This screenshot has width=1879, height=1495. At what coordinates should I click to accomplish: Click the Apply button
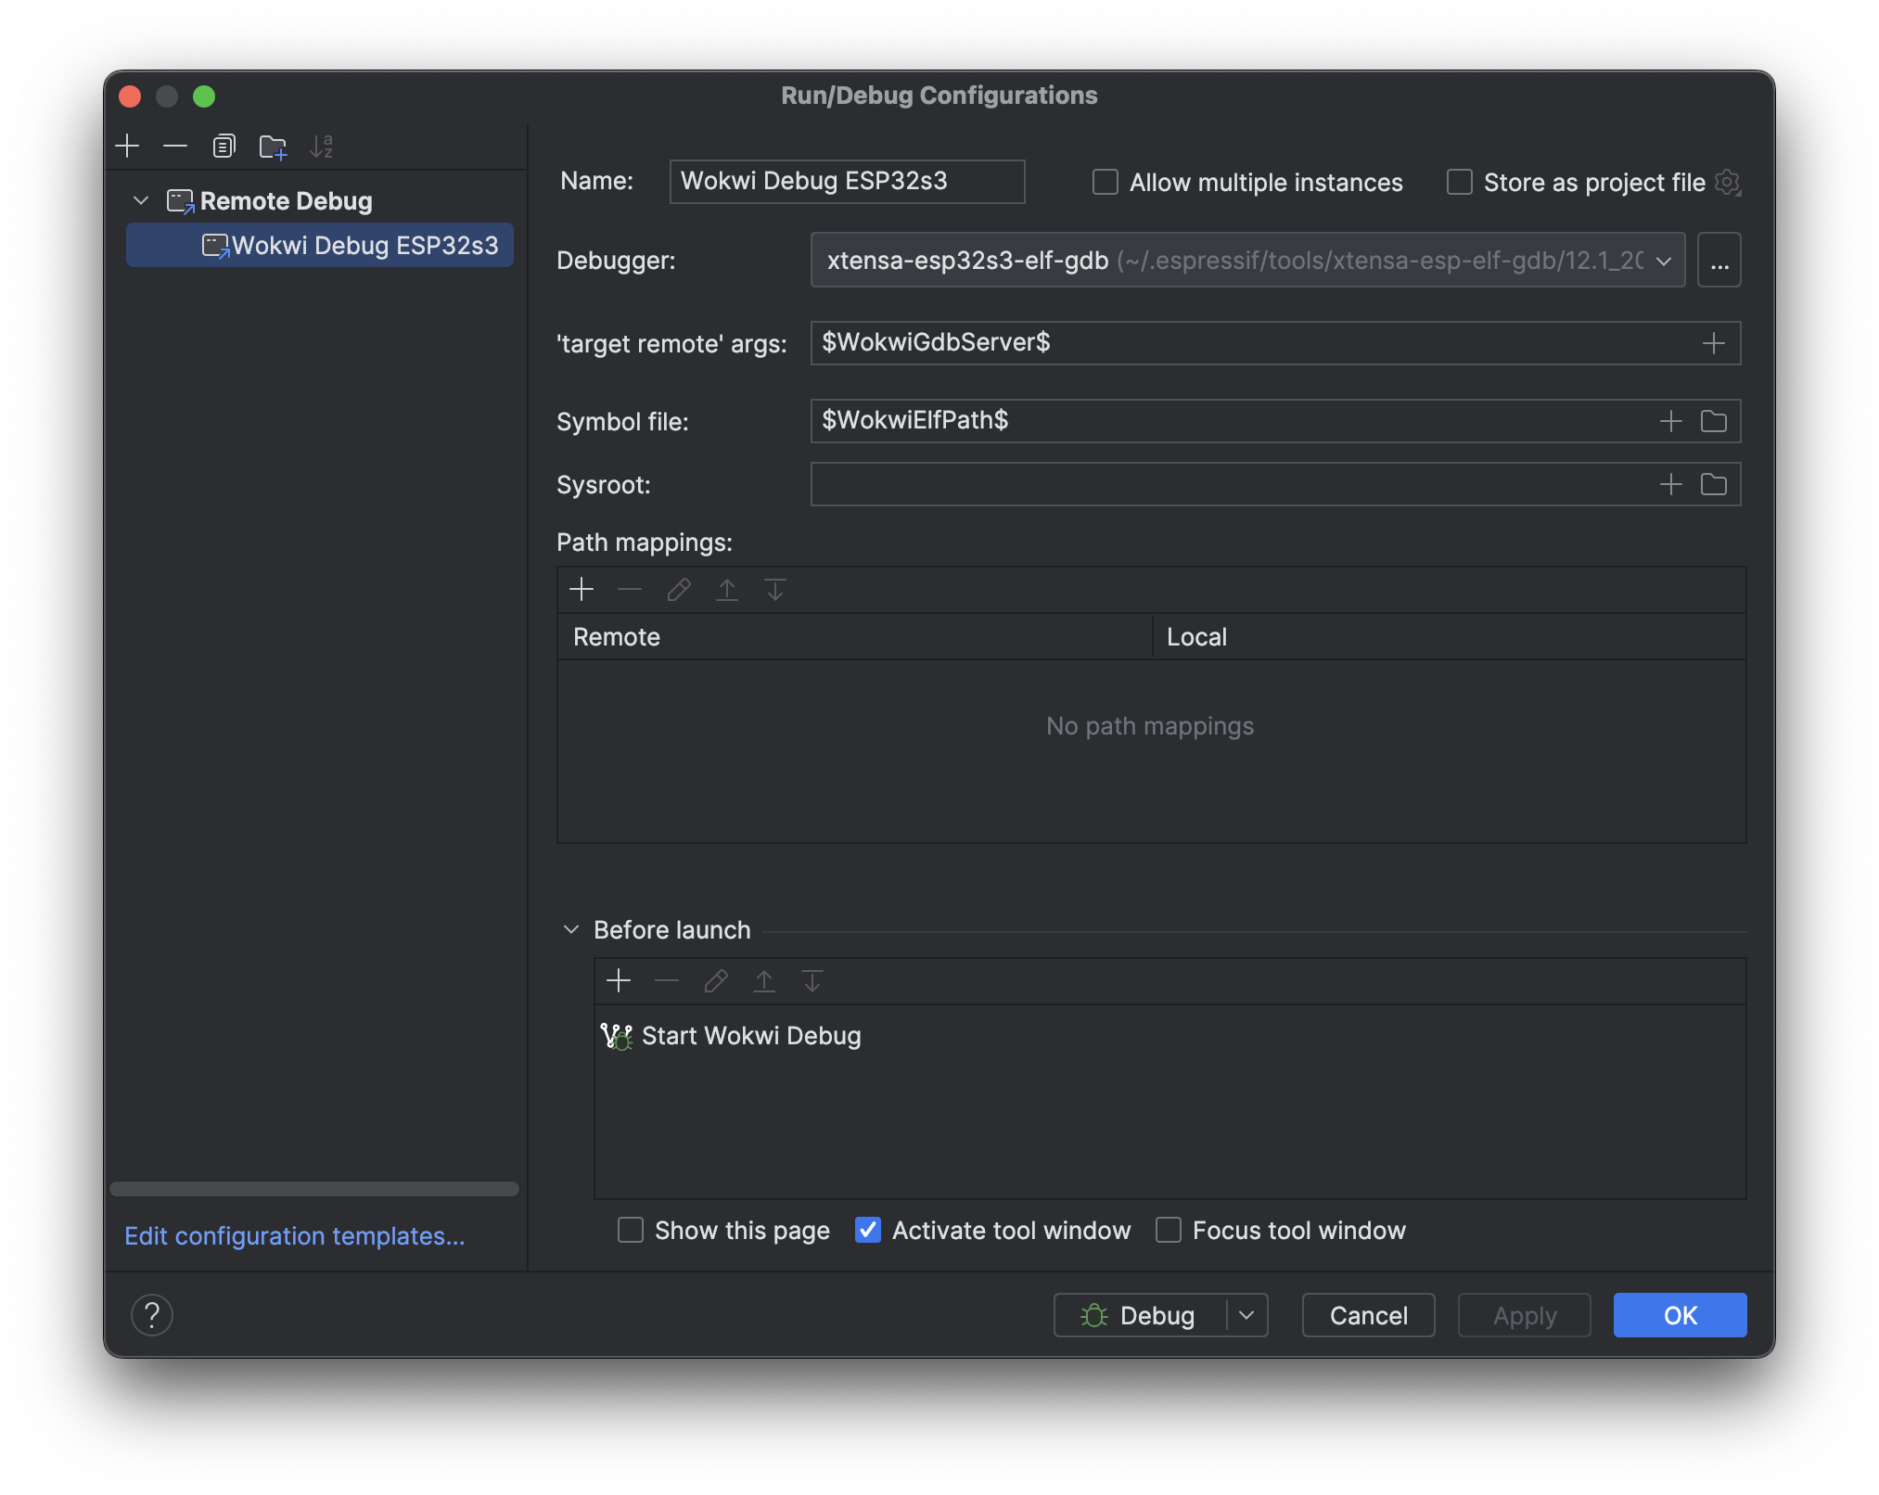tap(1524, 1315)
